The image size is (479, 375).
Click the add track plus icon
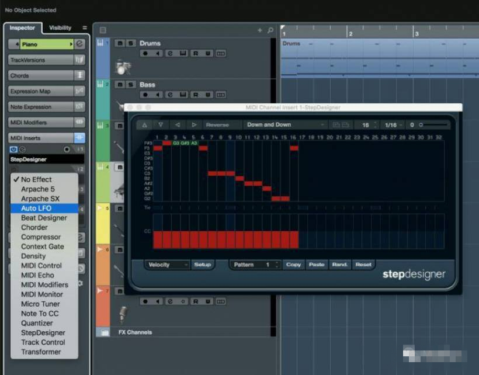tap(260, 30)
